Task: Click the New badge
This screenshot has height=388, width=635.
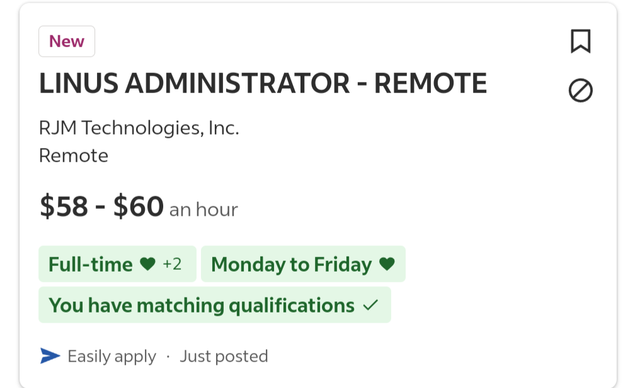Action: click(x=67, y=42)
